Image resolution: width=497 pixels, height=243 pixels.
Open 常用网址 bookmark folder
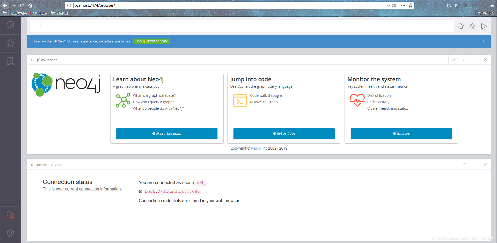point(60,13)
